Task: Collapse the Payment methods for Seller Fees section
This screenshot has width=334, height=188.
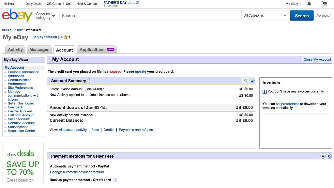Action: (323, 156)
